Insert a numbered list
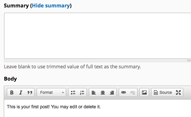 pos(82,93)
